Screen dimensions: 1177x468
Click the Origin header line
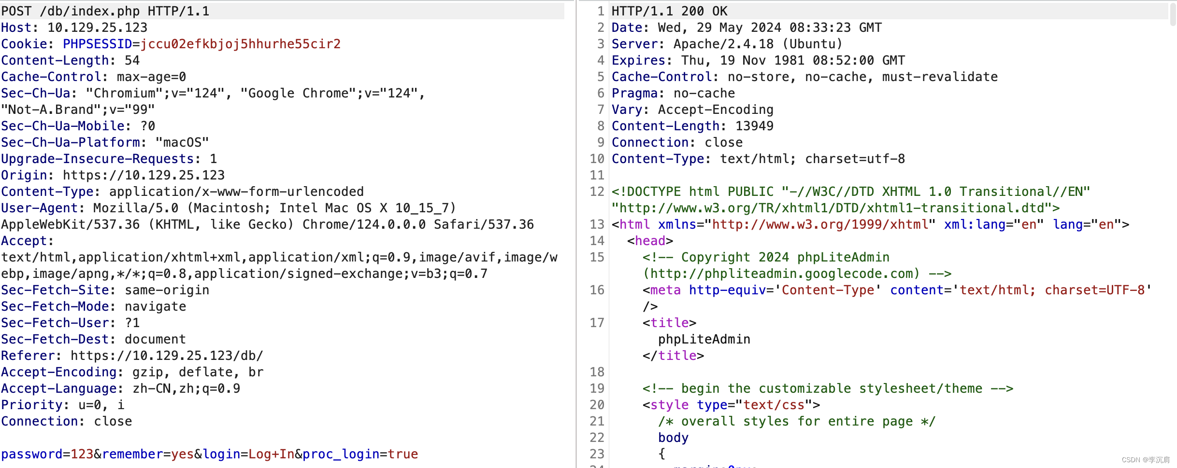pos(113,175)
